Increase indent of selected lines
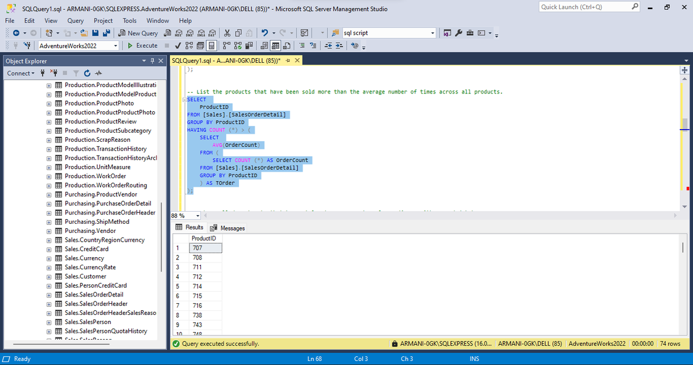693x365 pixels. click(x=339, y=46)
